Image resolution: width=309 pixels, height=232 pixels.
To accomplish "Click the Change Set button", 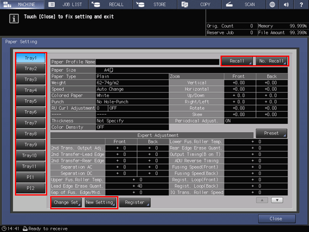I will pos(66,203).
